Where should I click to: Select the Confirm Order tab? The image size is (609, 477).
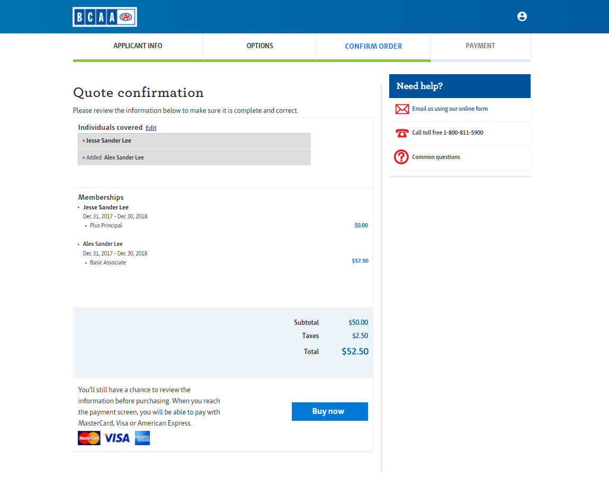[373, 47]
